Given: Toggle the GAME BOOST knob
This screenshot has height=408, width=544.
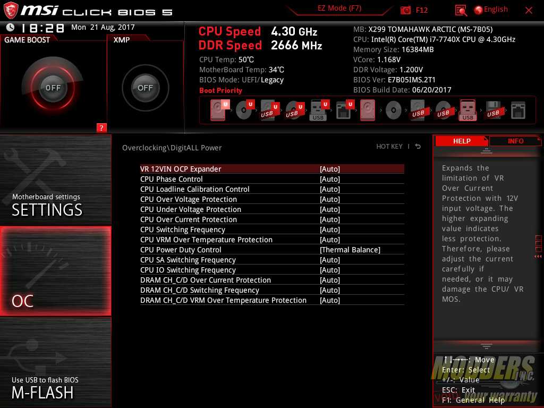Looking at the screenshot, I should coord(53,88).
